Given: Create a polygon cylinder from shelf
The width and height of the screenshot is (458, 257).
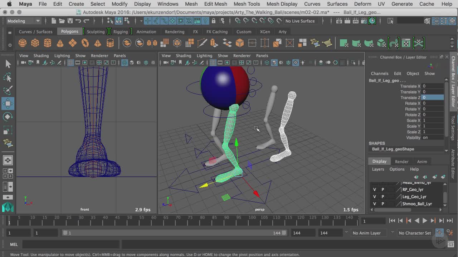Looking at the screenshot, I should pyautogui.click(x=48, y=43).
